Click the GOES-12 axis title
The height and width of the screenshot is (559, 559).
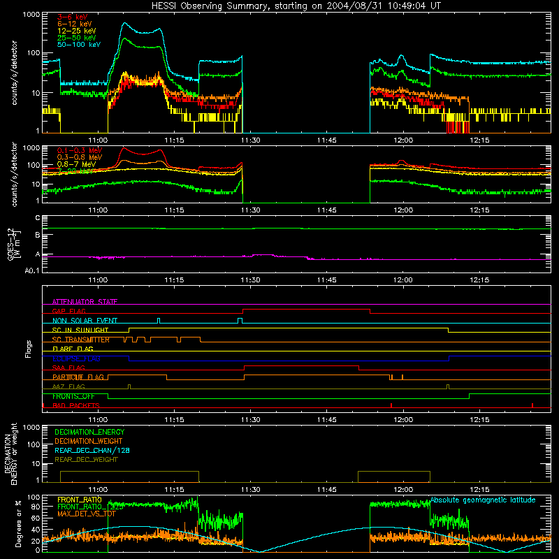point(14,245)
